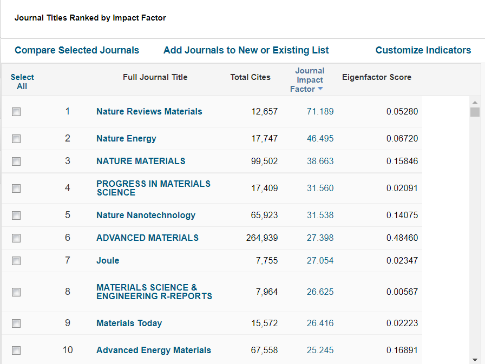Check the box for Nature Reviews Materials

click(x=16, y=112)
